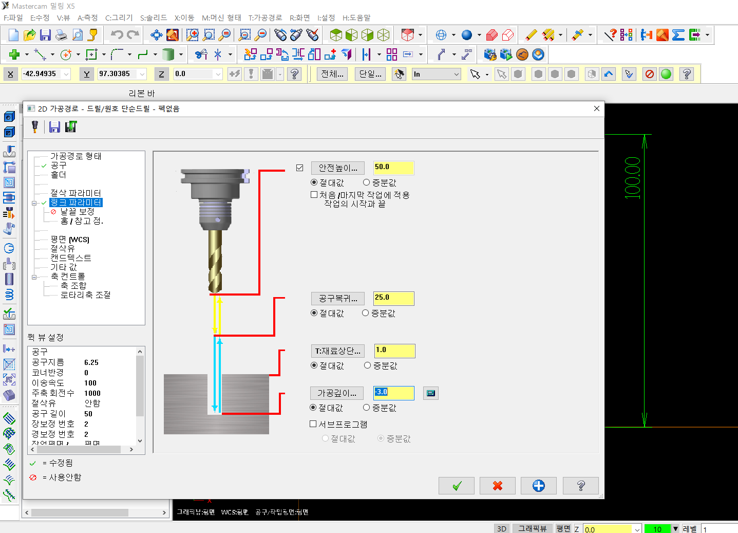The height and width of the screenshot is (533, 738).
Task: Collapse the 링크 파라미터 tree node
Action: click(34, 203)
